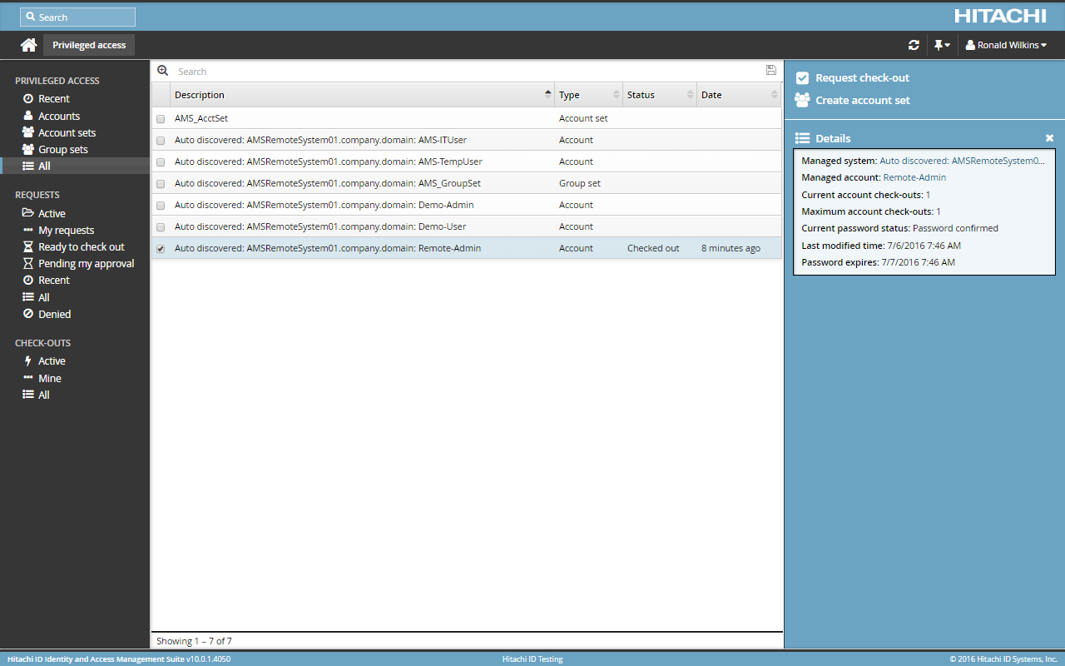Click the magnifier icon beside the table search

[x=163, y=70]
